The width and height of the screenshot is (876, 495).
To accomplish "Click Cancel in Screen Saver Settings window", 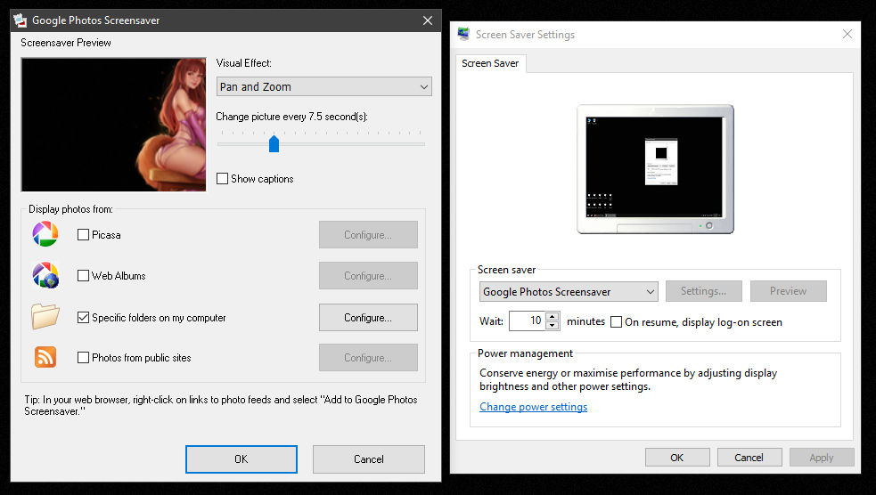I will [x=749, y=458].
